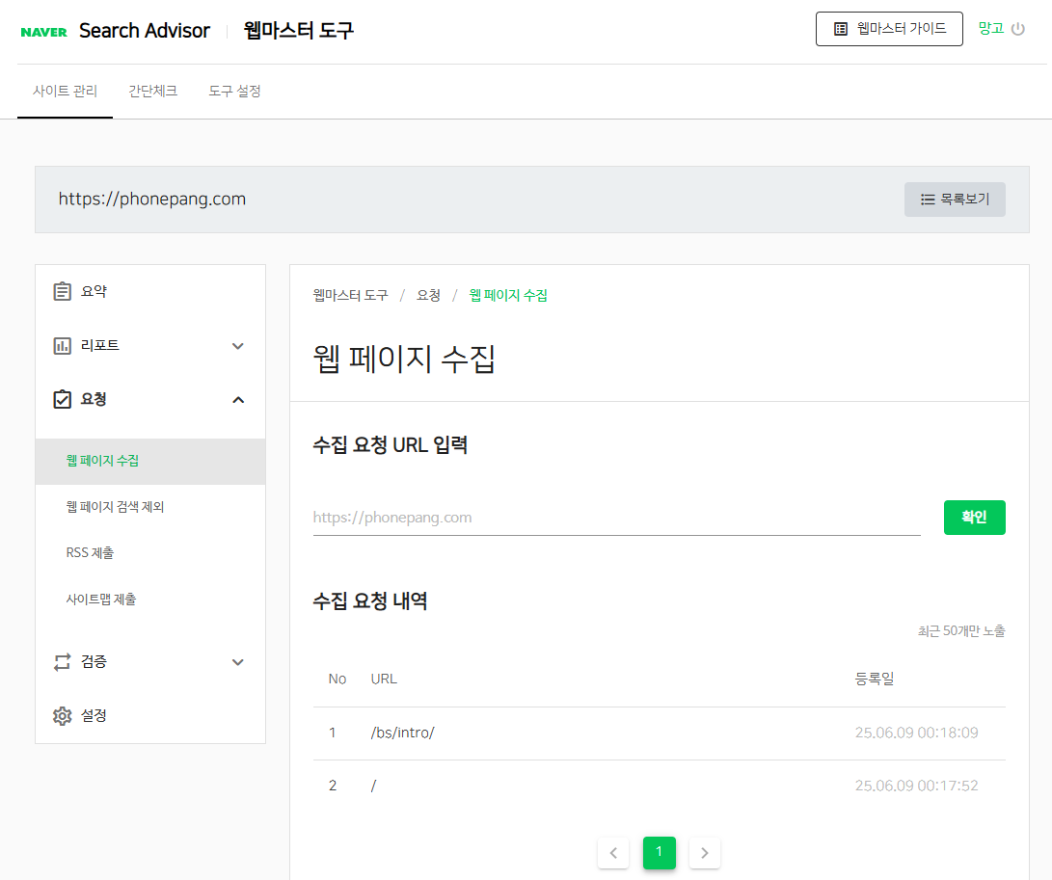Screen dimensions: 1052x880
Task: Click 웹마스터 도구 breadcrumb link
Action: (350, 295)
